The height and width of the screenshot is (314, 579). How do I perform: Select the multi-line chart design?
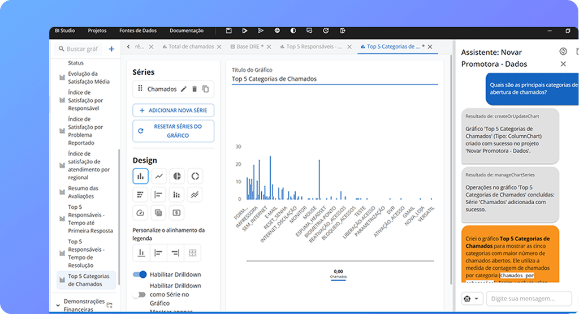(195, 195)
